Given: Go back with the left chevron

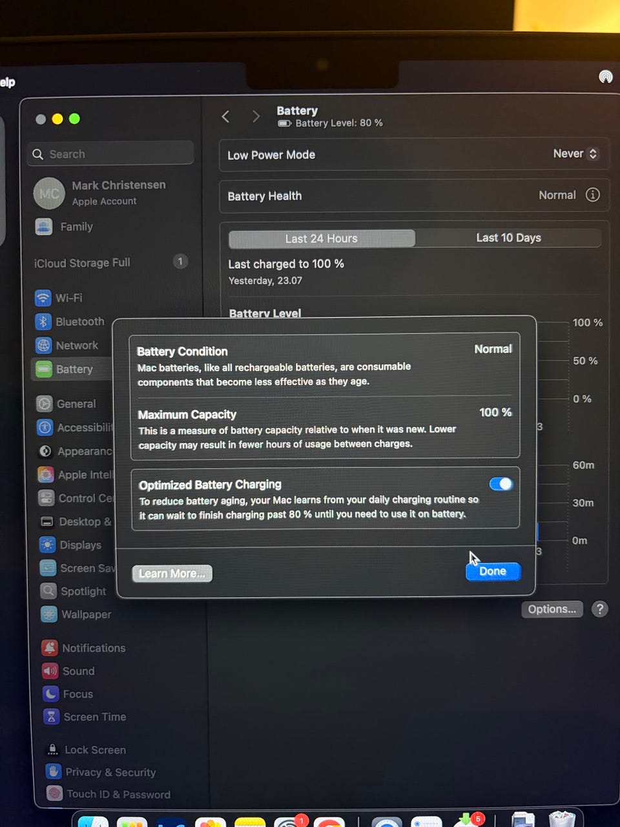Looking at the screenshot, I should coord(225,116).
